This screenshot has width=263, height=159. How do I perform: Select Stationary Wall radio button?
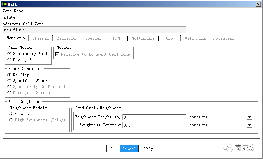click(x=9, y=54)
